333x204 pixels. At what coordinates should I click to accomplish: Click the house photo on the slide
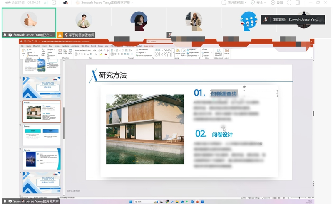145,129
